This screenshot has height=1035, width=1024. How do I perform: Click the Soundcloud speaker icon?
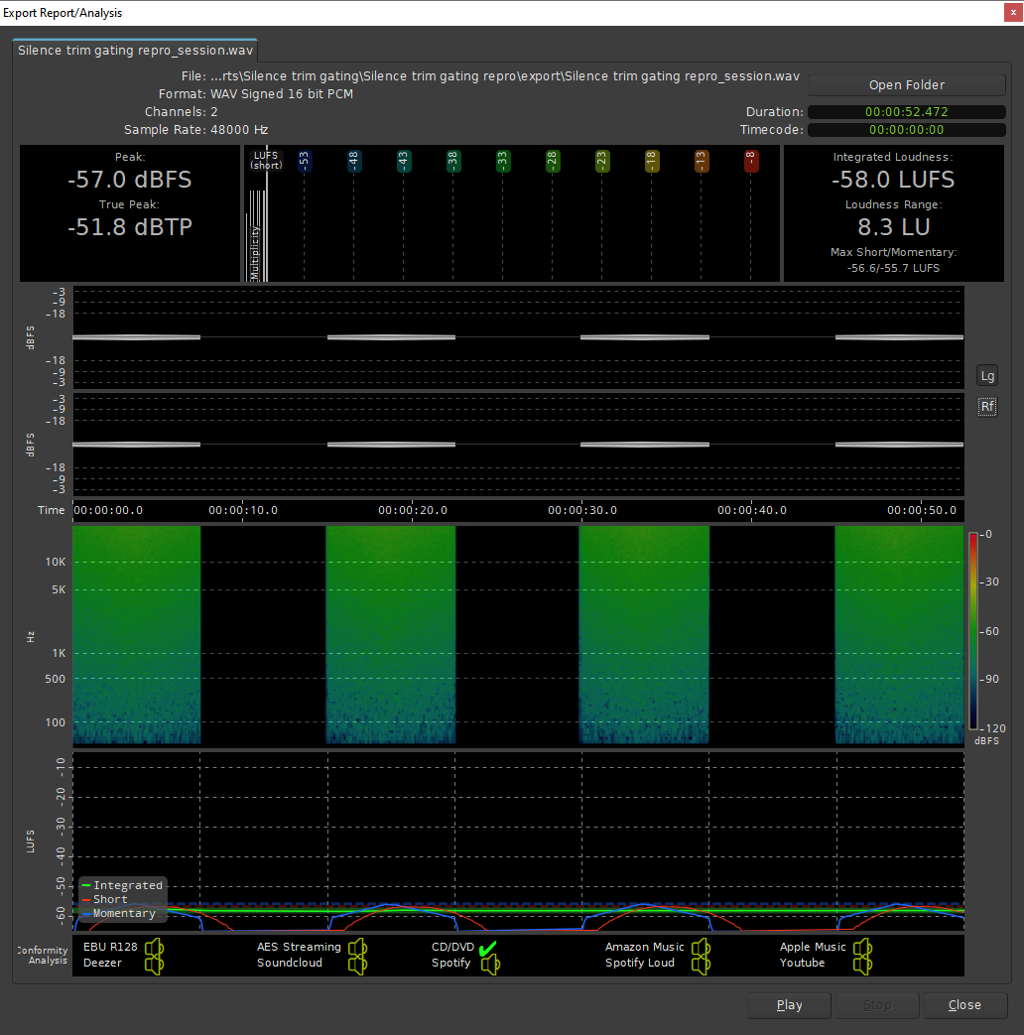(357, 963)
